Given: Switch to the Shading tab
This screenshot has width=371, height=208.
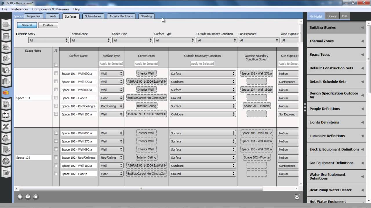Looking at the screenshot, I should (146, 16).
